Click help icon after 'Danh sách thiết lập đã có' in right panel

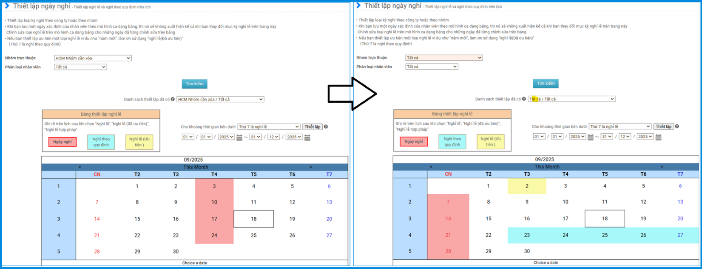(x=524, y=99)
